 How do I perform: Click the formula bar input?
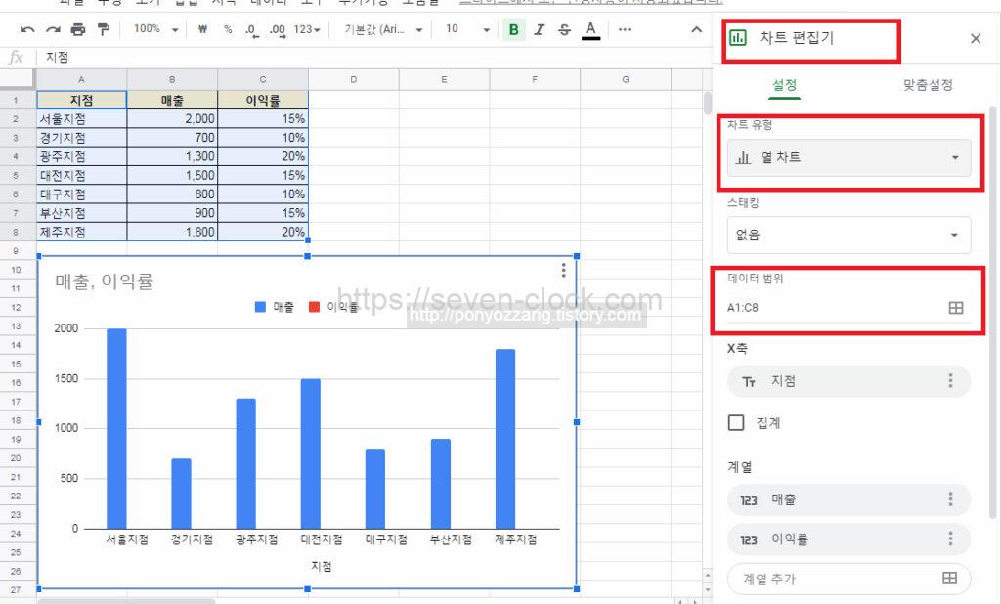(x=371, y=58)
